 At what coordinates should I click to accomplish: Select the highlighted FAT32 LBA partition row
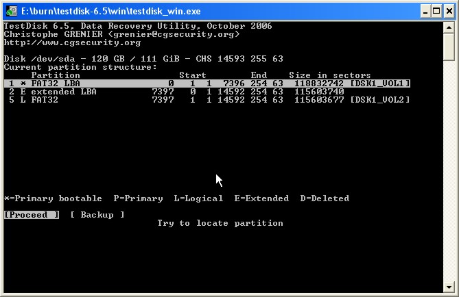[207, 83]
